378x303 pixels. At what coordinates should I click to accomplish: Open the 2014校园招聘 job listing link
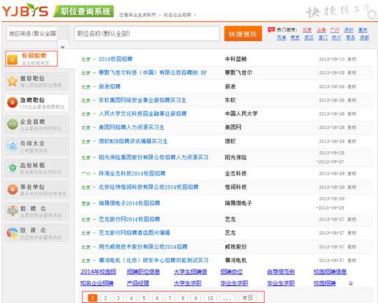pyautogui.click(x=115, y=59)
